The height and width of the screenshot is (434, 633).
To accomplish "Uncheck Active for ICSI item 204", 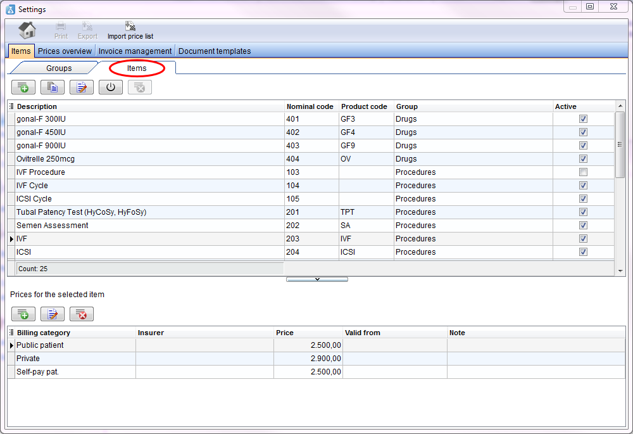I will pos(583,252).
